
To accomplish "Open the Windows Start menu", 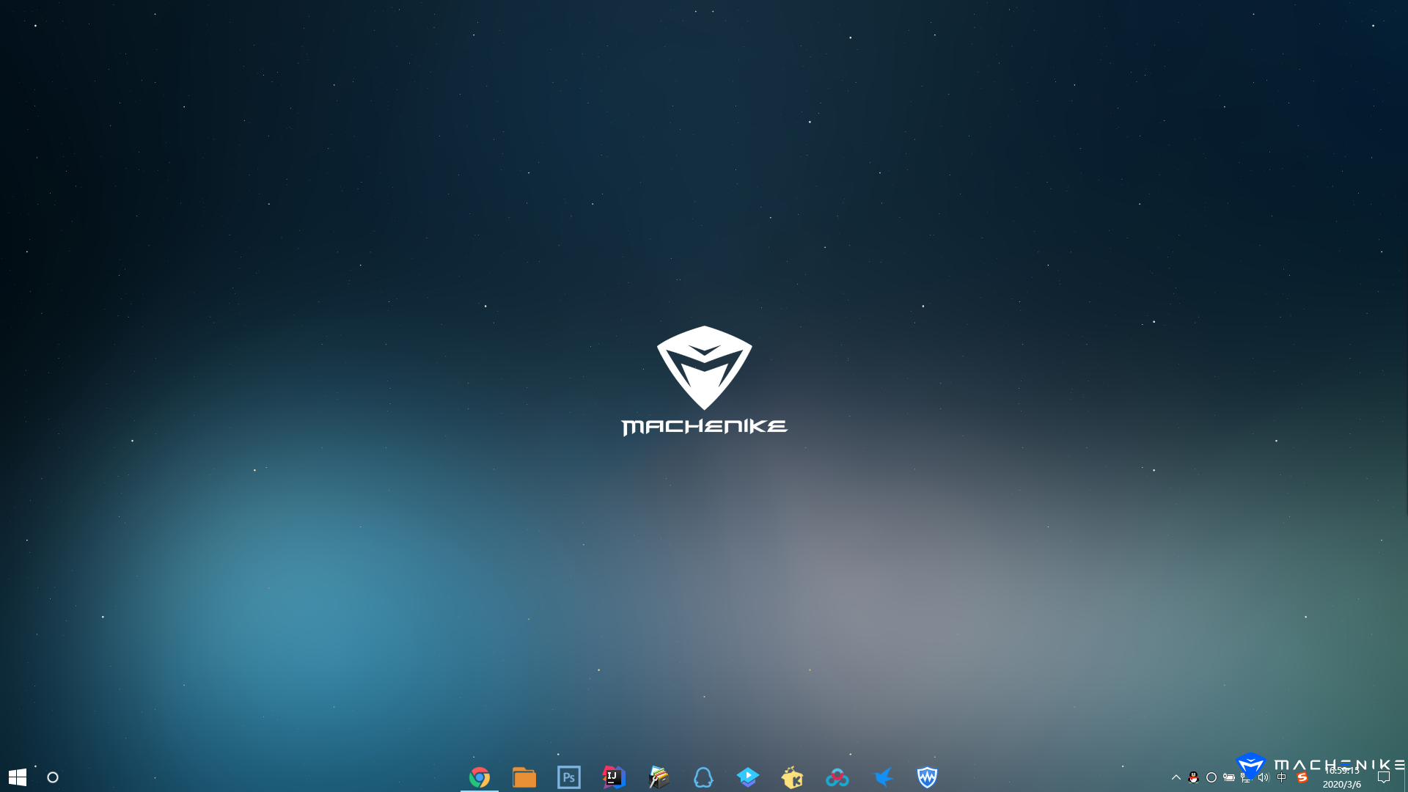I will click(18, 777).
